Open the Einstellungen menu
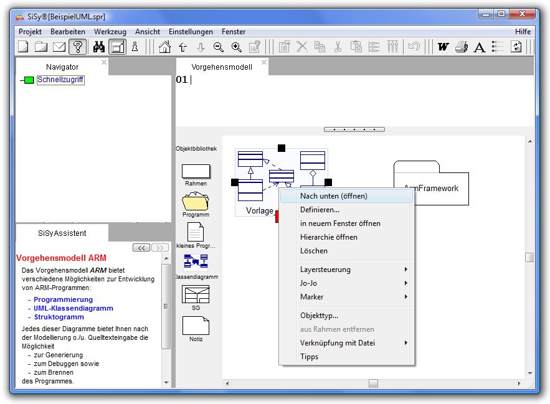The height and width of the screenshot is (404, 550). [x=191, y=32]
